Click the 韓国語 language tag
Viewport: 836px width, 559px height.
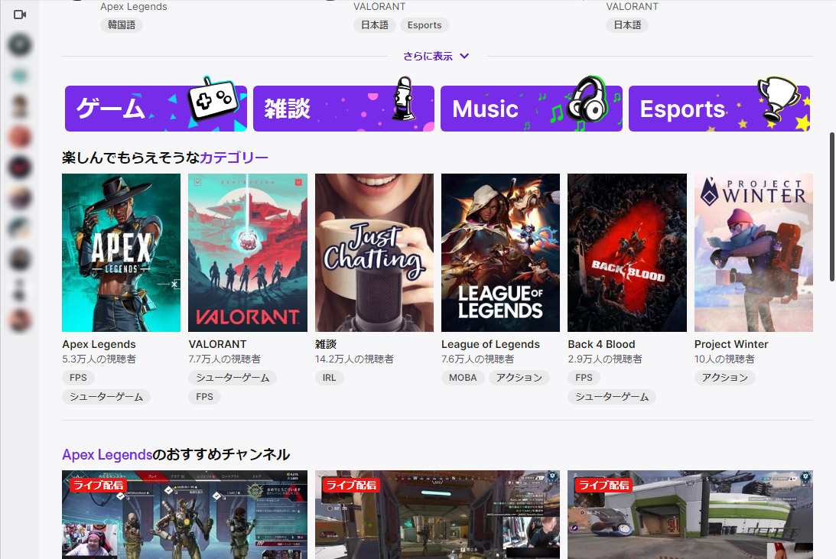click(x=122, y=25)
